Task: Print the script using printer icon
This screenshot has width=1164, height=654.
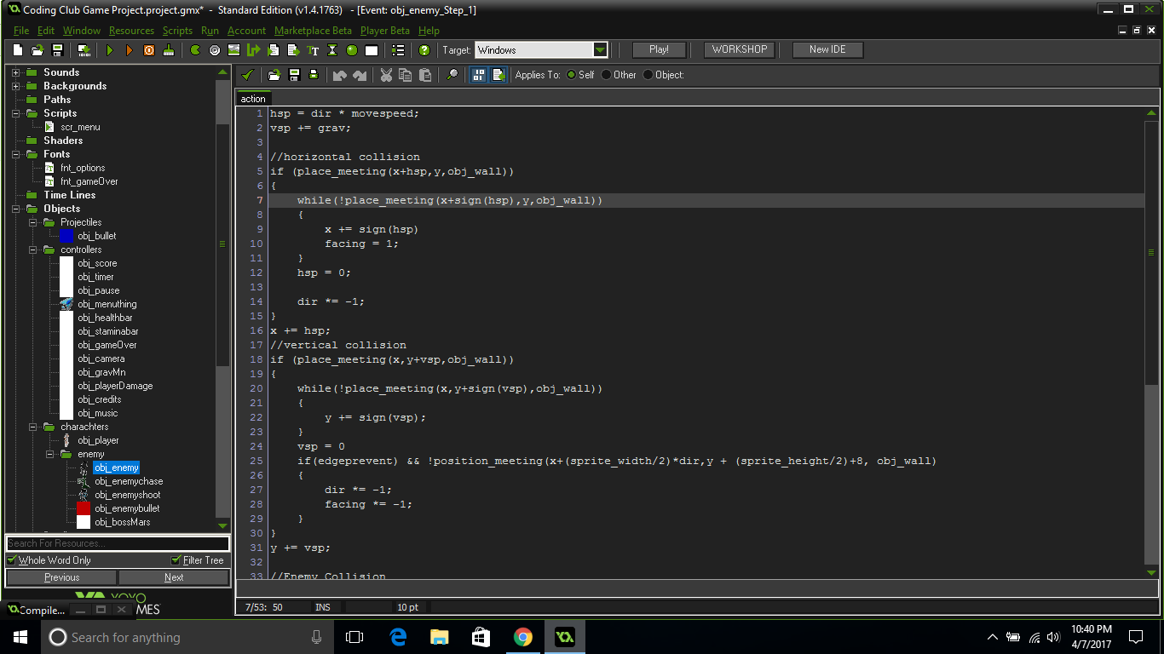Action: [x=314, y=74]
